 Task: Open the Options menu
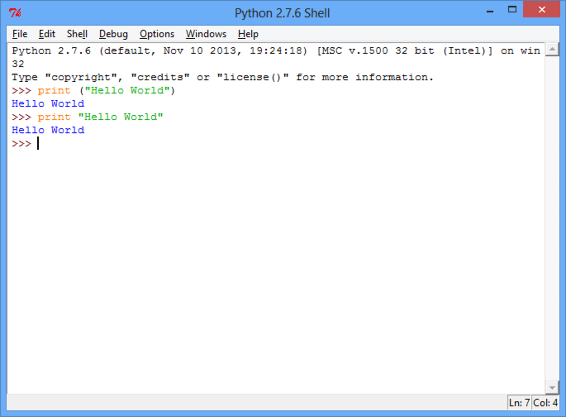coord(157,34)
